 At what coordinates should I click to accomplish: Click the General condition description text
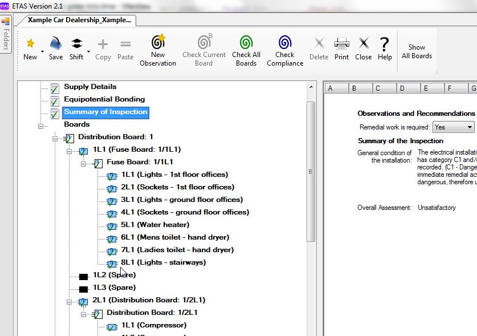tap(447, 167)
